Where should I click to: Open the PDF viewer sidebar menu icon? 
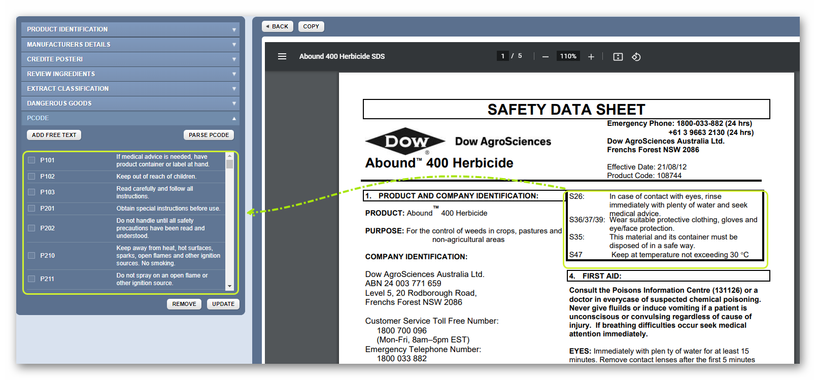click(x=282, y=56)
